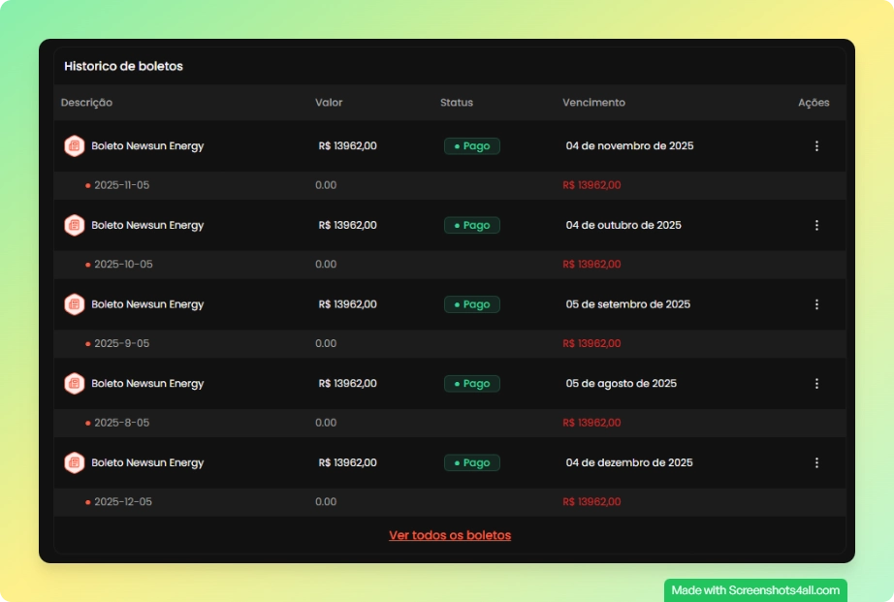Viewport: 894px width, 602px height.
Task: Click boleto icon for October 2025 row
Action: 75,226
